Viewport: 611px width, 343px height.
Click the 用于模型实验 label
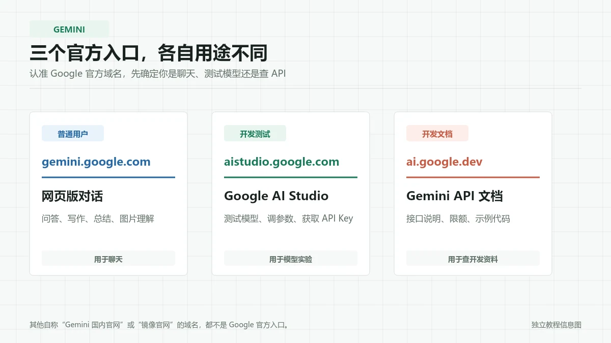pos(291,259)
